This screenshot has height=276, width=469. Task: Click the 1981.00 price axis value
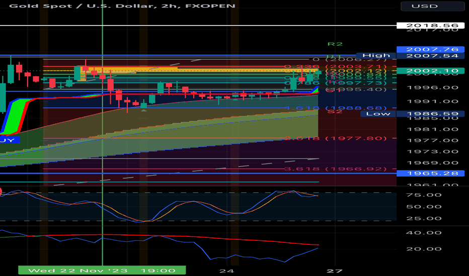pos(432,129)
